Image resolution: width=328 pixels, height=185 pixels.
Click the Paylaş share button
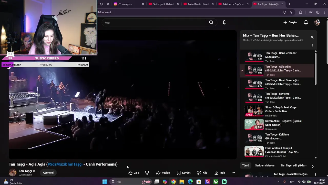pyautogui.click(x=163, y=173)
